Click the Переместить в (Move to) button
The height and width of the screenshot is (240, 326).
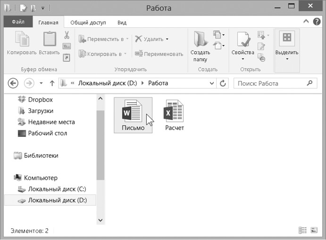click(x=102, y=39)
